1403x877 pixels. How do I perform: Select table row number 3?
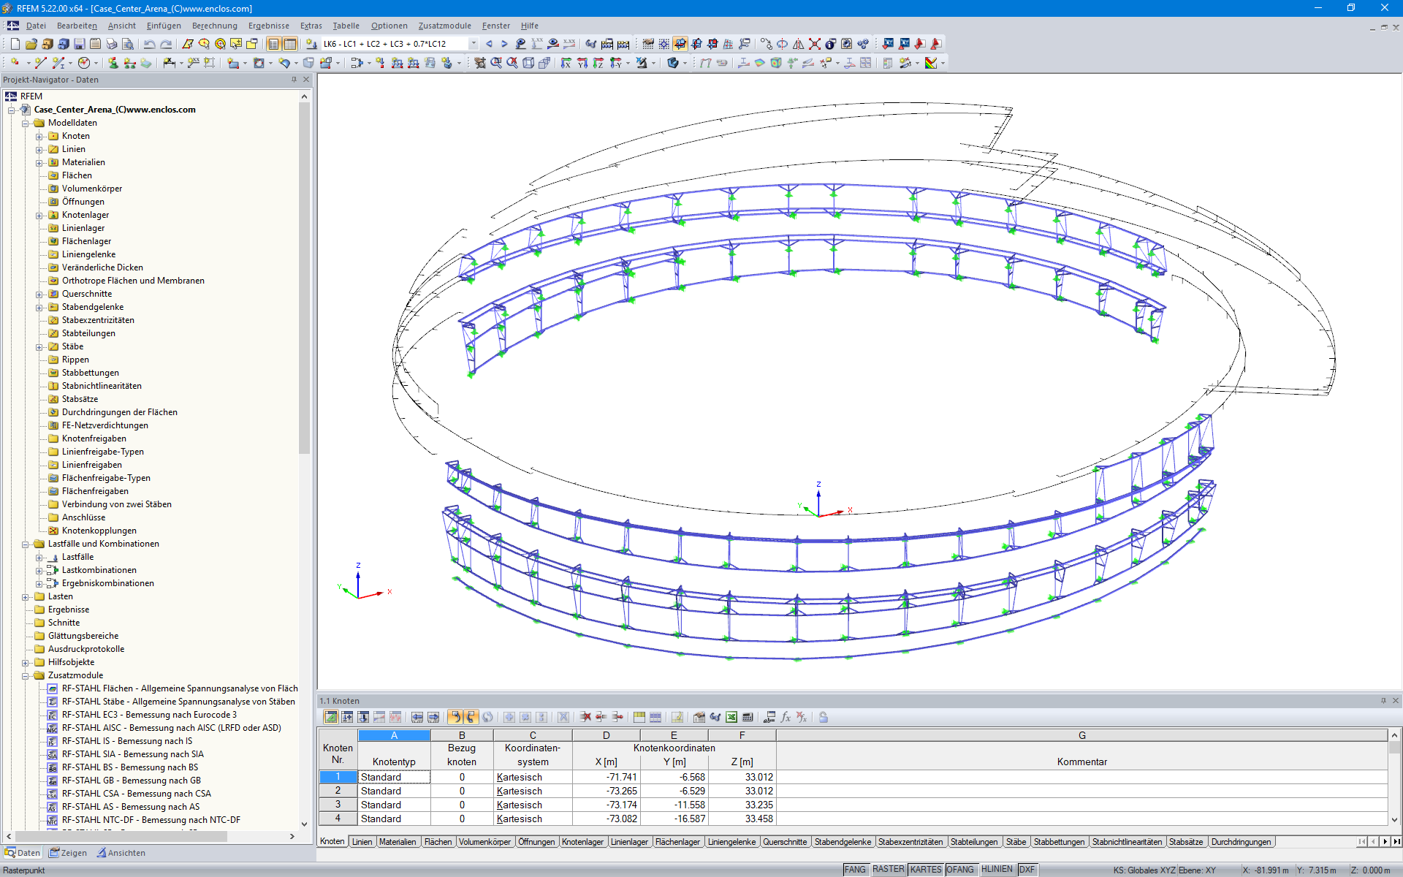(x=338, y=805)
